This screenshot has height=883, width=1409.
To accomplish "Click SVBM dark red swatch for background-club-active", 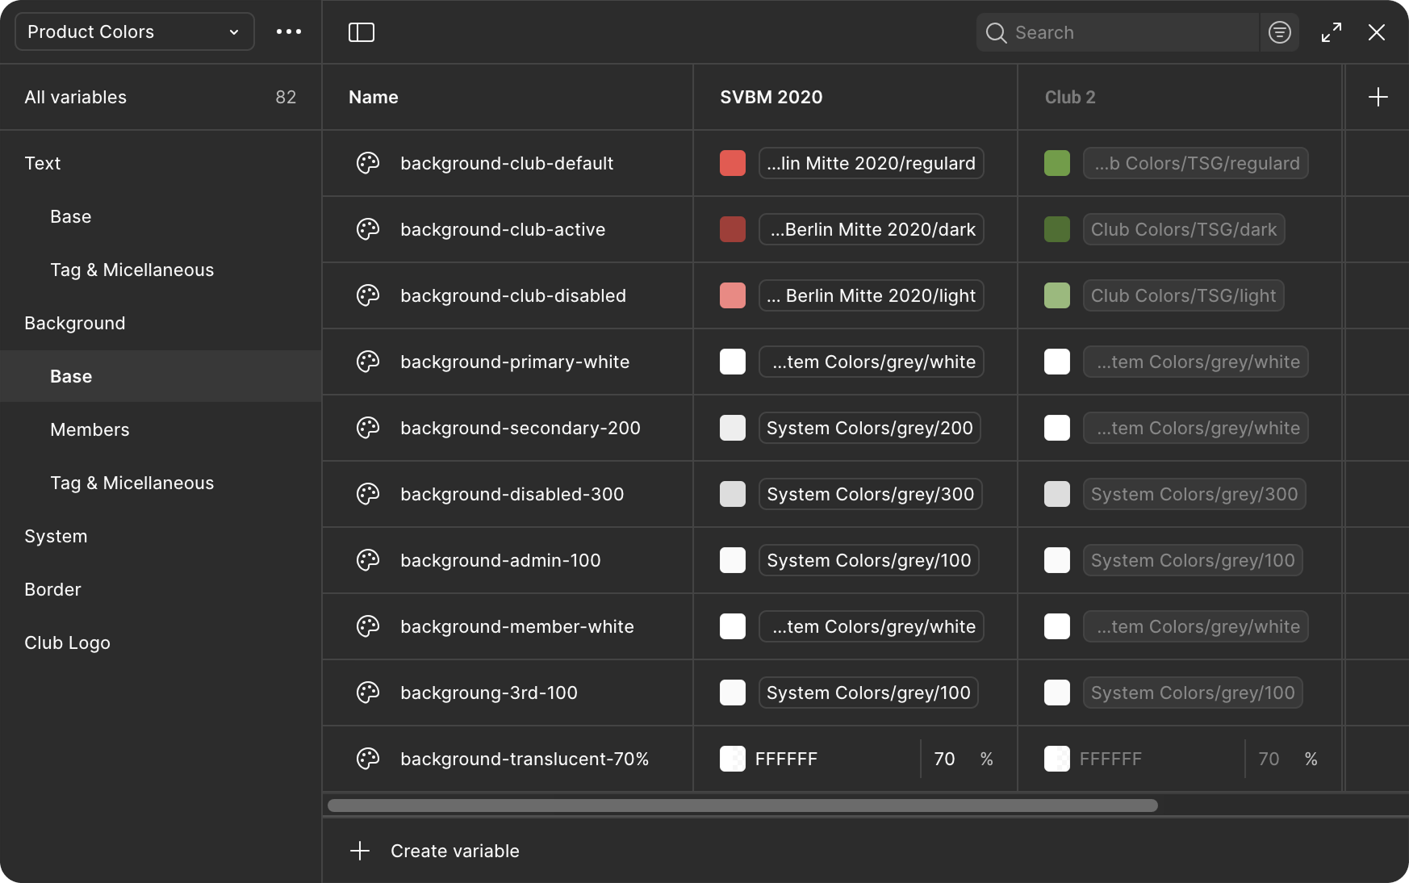I will pyautogui.click(x=733, y=229).
